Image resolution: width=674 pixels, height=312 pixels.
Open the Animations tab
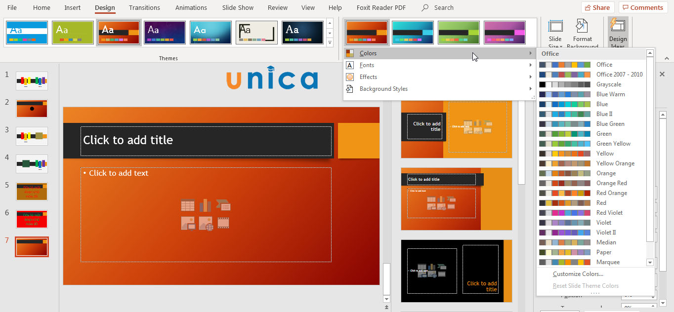point(191,8)
